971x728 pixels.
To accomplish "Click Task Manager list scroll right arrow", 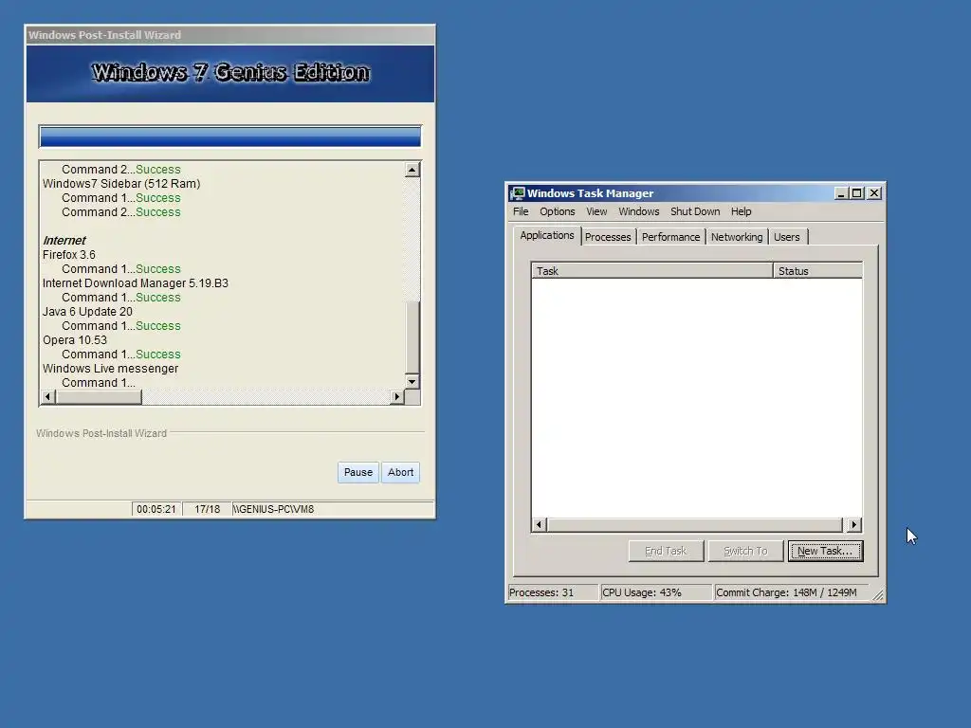I will click(854, 525).
